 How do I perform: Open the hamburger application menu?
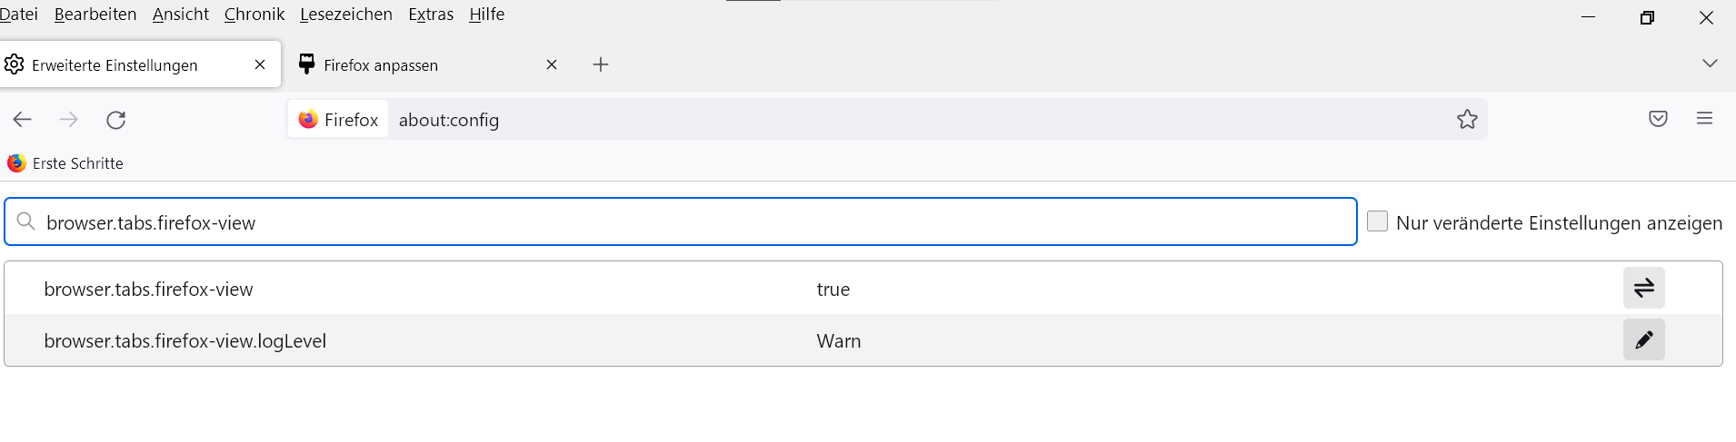point(1704,119)
